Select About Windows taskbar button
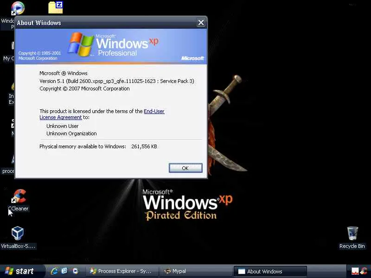This screenshot has width=371, height=278. click(x=270, y=271)
